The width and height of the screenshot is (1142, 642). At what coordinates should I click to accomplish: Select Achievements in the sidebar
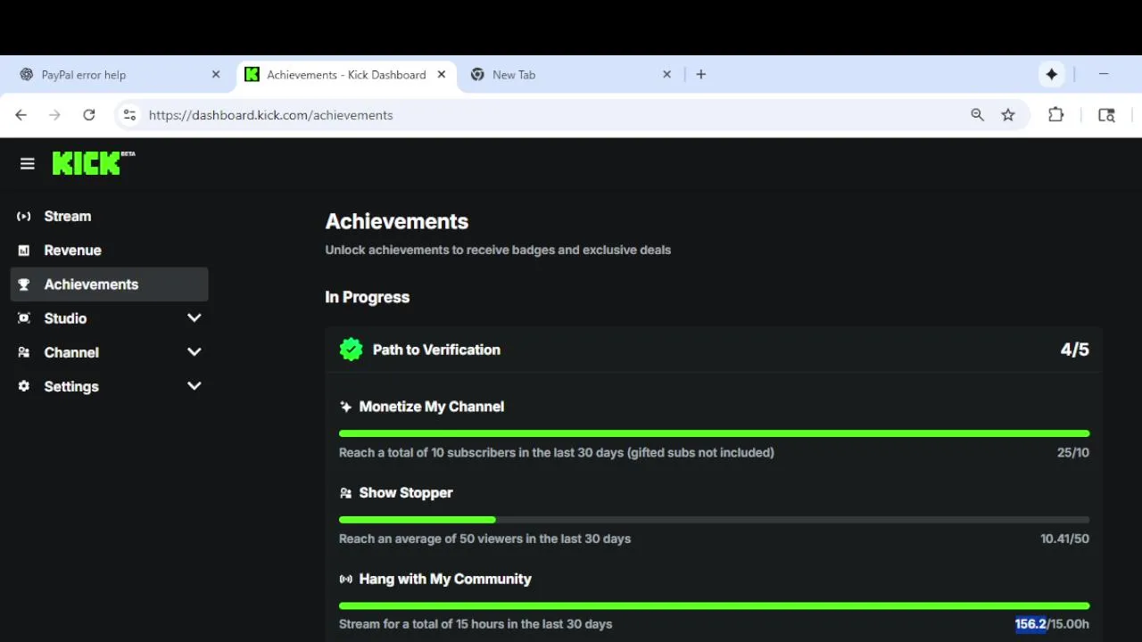tap(109, 284)
